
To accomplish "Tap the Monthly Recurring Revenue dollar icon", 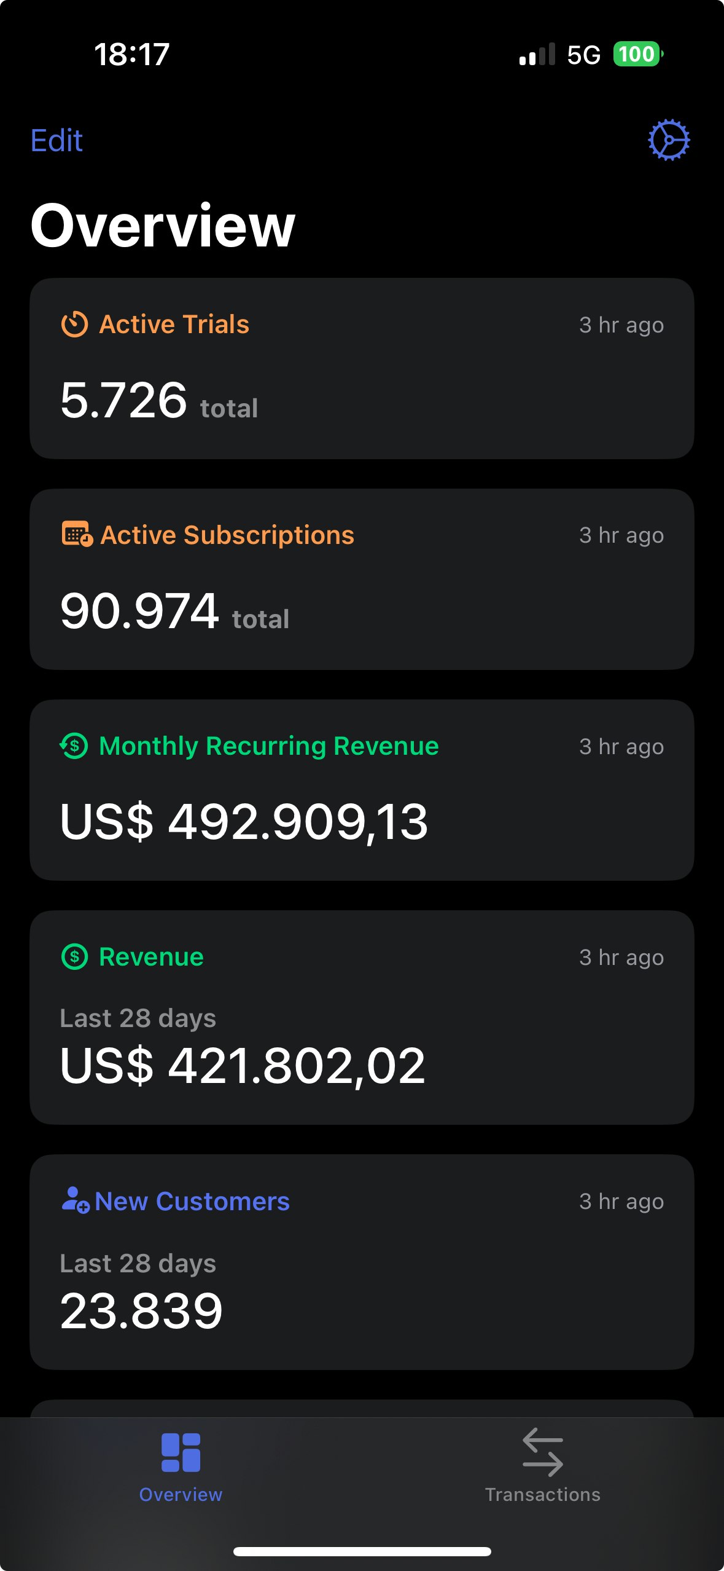I will [74, 746].
